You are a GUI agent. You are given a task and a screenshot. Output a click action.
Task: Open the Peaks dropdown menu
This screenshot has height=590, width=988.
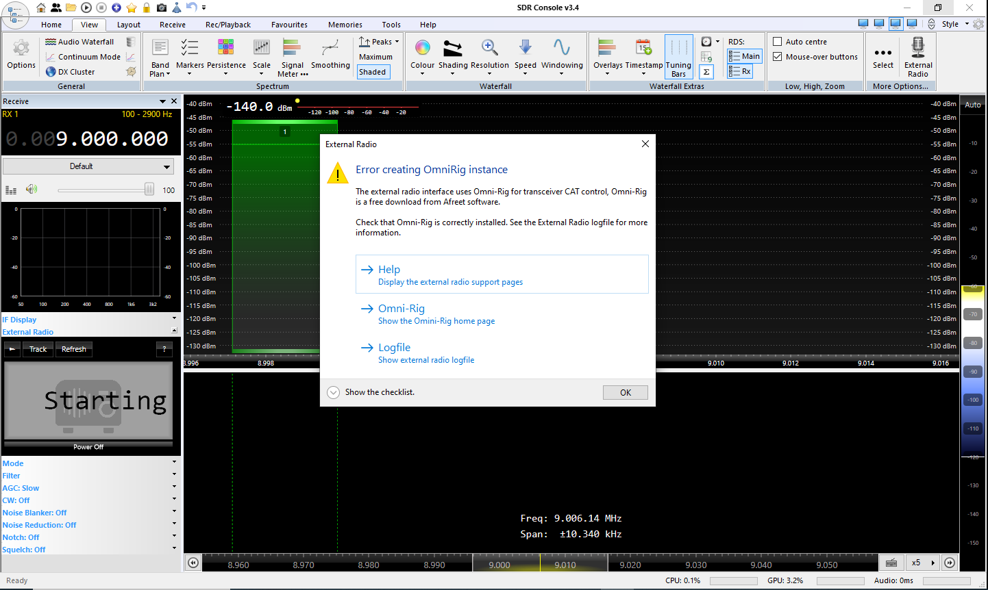[x=379, y=42]
